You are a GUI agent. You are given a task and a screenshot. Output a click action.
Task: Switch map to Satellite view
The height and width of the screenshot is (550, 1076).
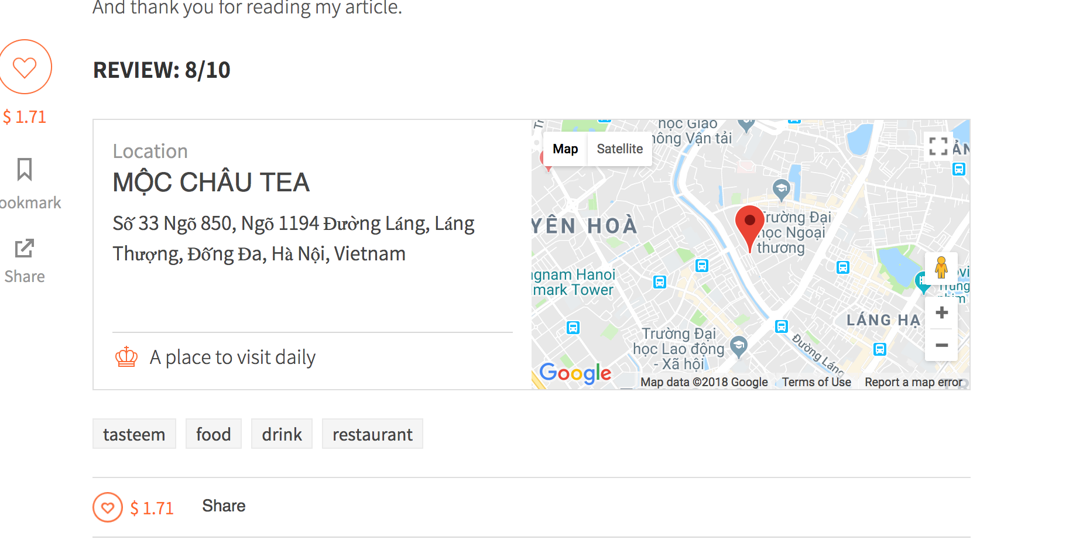click(x=619, y=149)
